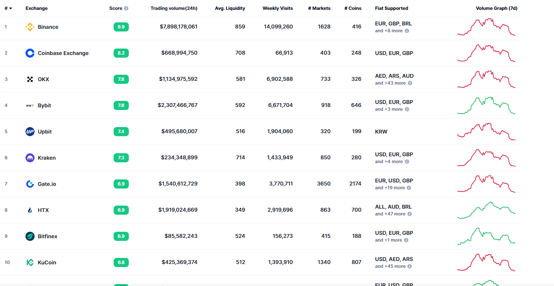The height and width of the screenshot is (286, 554).
Task: Click Bybit's 7-day volume graph
Action: [486, 105]
